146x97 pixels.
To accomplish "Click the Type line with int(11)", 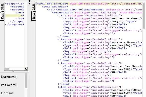I will point(99,22).
